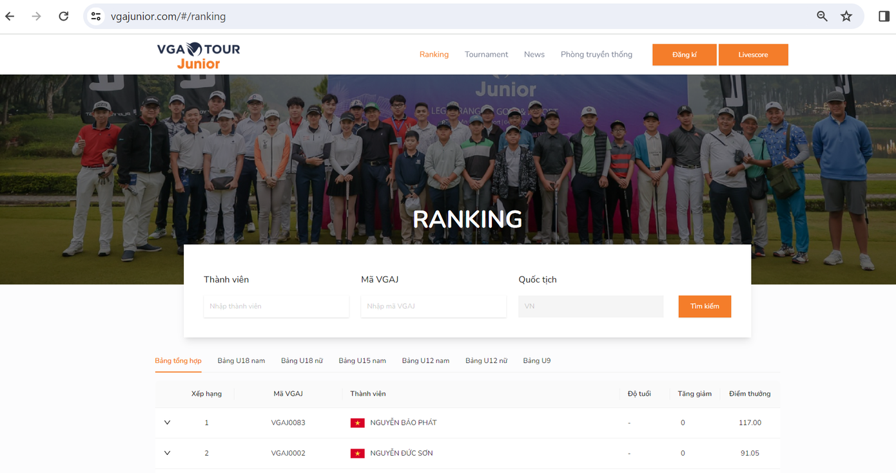Bookmark this page with the star icon

pos(846,16)
